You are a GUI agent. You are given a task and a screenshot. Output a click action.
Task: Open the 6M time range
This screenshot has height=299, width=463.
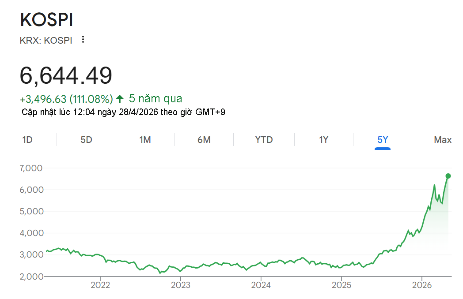click(204, 139)
